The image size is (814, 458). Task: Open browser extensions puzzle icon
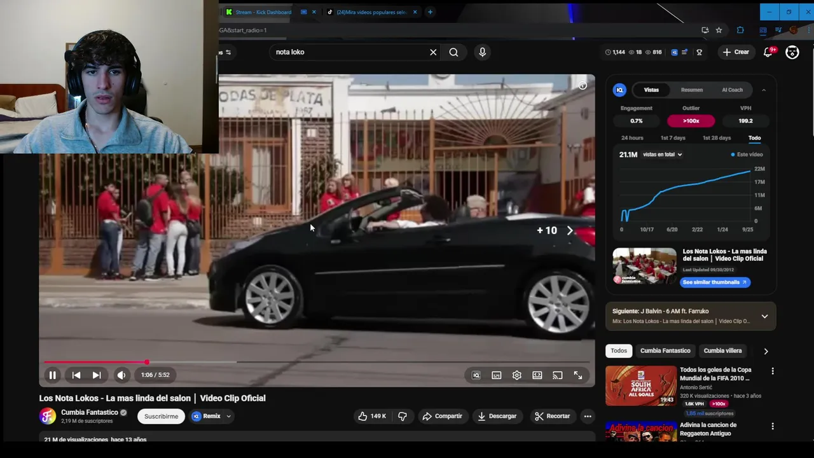tap(740, 30)
